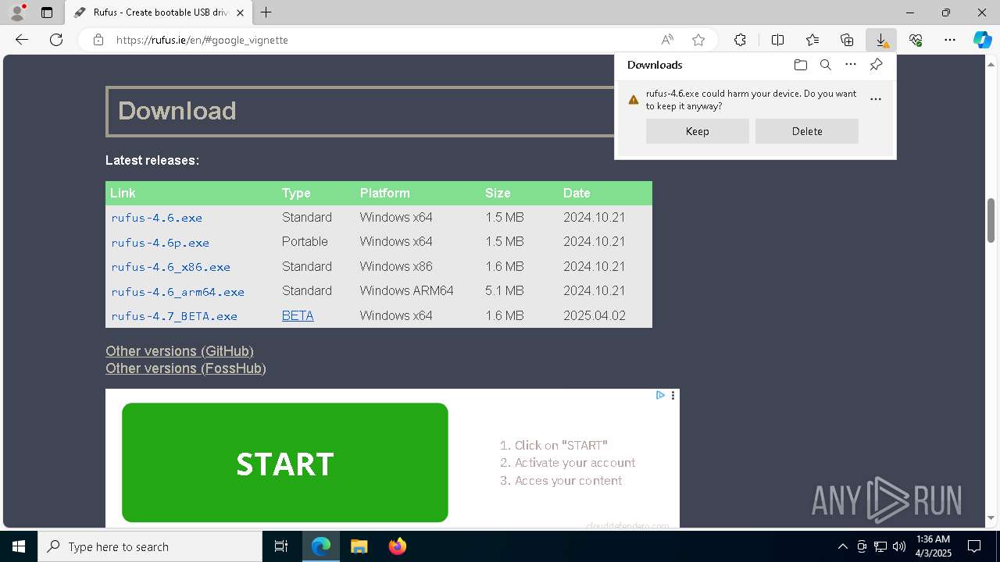Download rufus-4.7_BETA.exe link
Viewport: 1000px width, 562px height.
pyautogui.click(x=174, y=316)
